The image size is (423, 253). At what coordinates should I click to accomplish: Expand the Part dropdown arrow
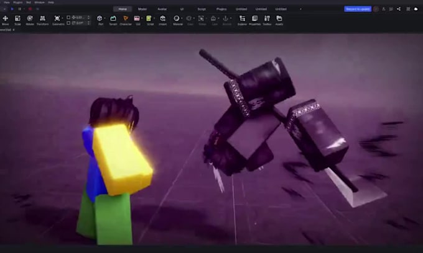(x=105, y=18)
